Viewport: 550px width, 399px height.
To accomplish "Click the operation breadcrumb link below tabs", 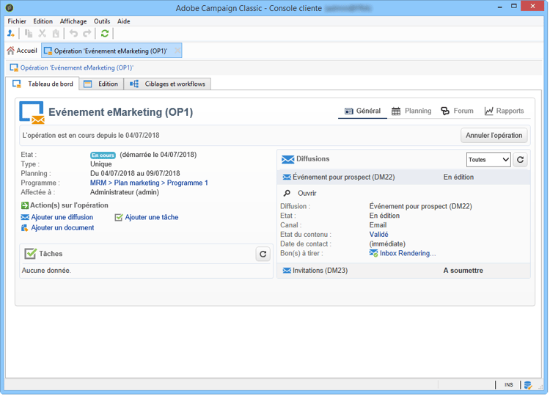I will point(77,68).
